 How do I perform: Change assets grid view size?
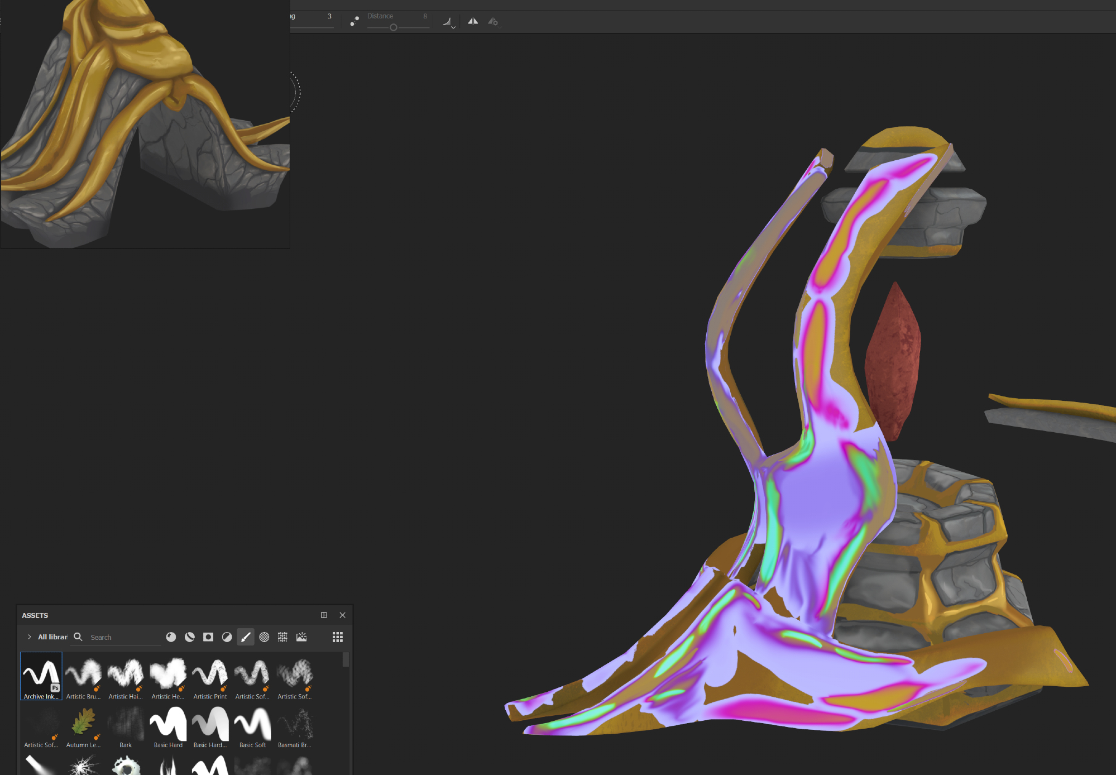coord(337,637)
